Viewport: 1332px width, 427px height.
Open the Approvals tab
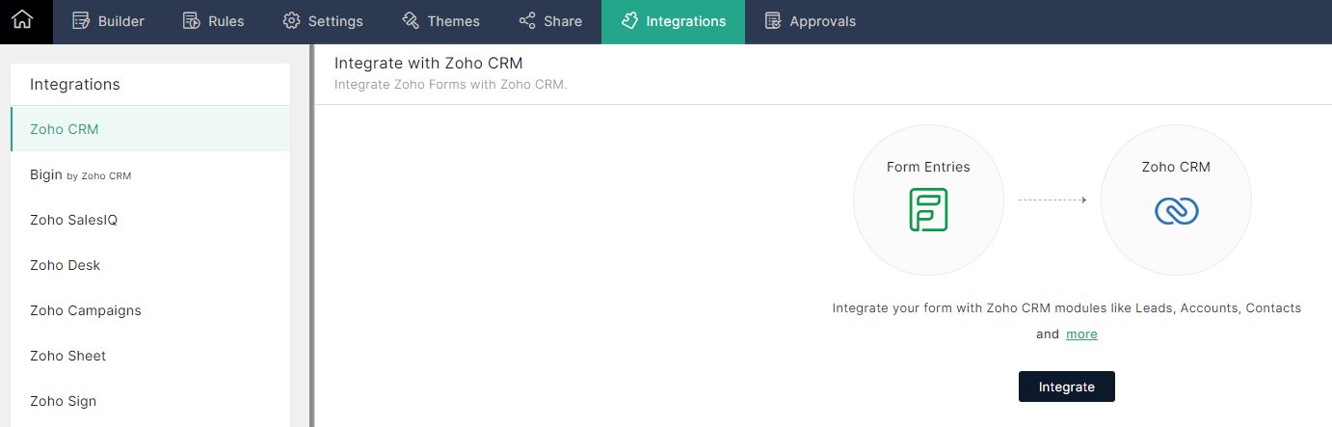[810, 21]
